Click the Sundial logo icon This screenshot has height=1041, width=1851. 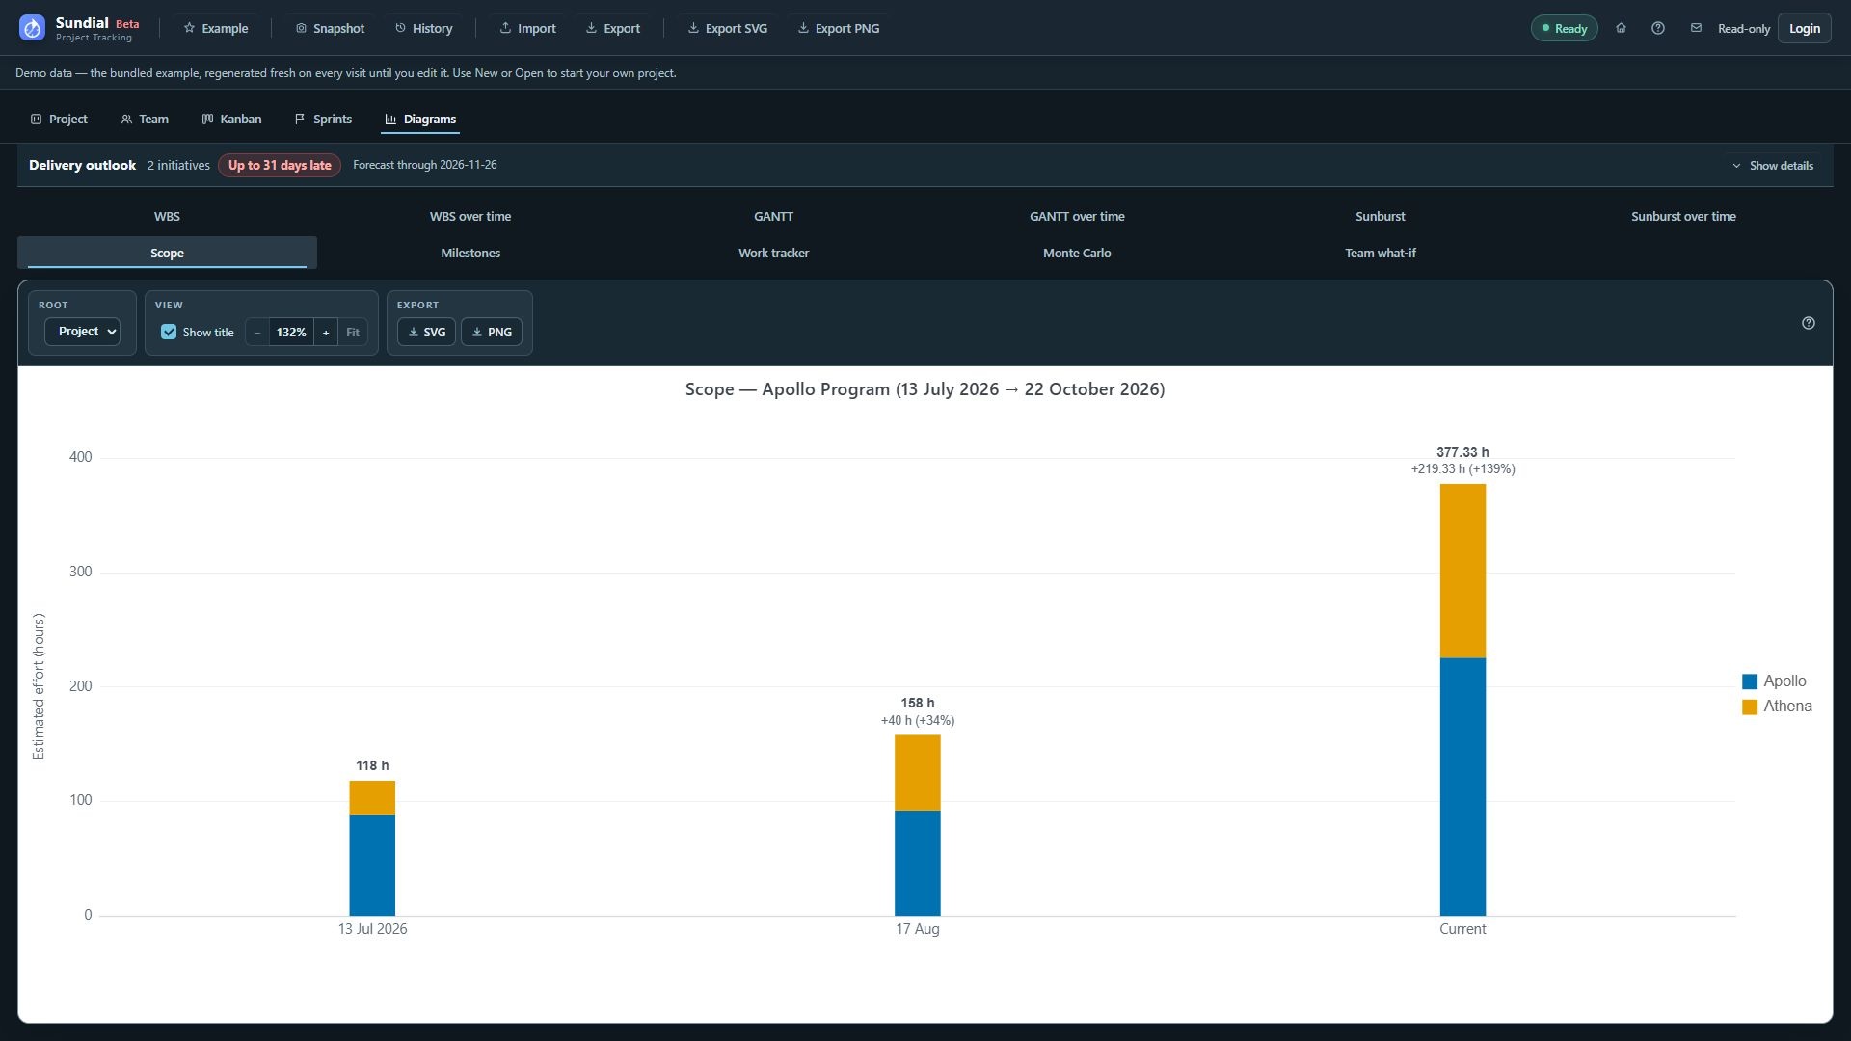(x=32, y=28)
